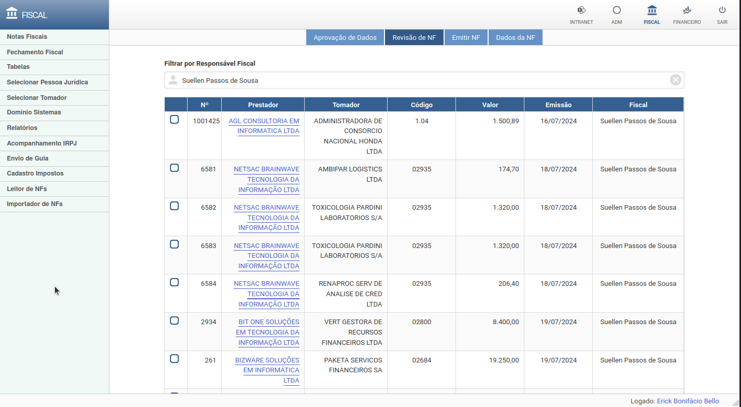
Task: Open Leitor de NFs in sidebar
Action: click(x=54, y=189)
